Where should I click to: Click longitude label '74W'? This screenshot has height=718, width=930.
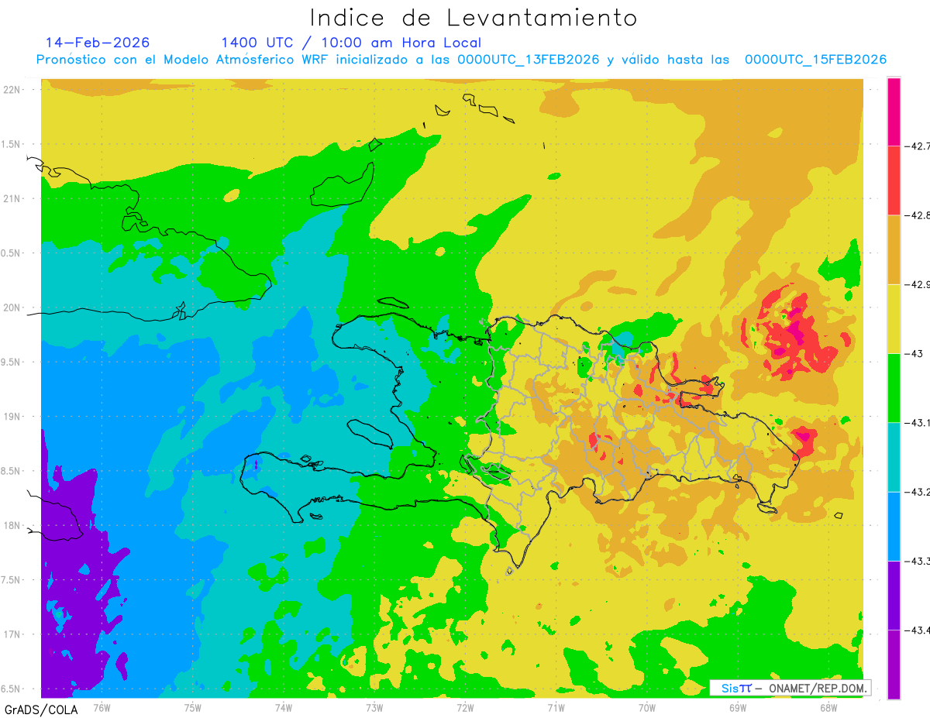pos(284,707)
